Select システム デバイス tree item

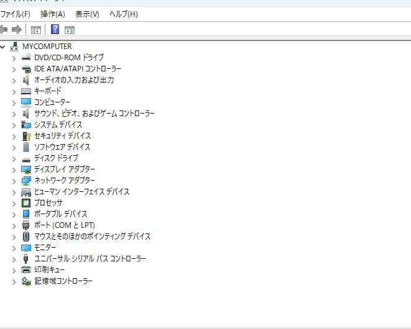click(58, 125)
